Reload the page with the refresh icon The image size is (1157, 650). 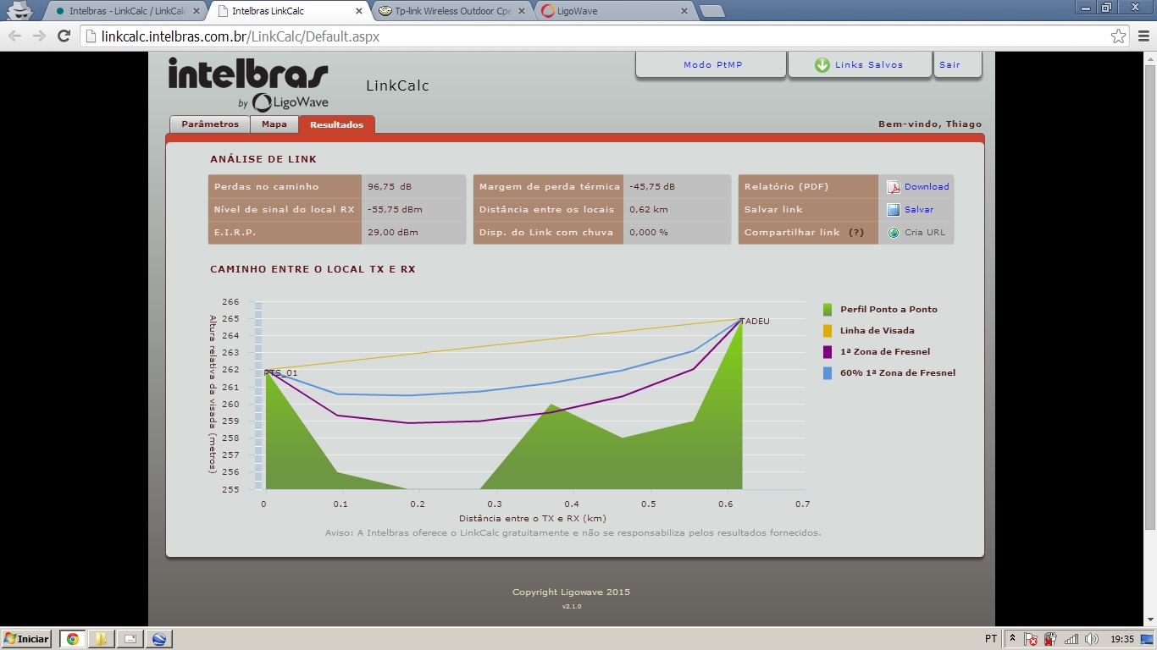tap(64, 36)
